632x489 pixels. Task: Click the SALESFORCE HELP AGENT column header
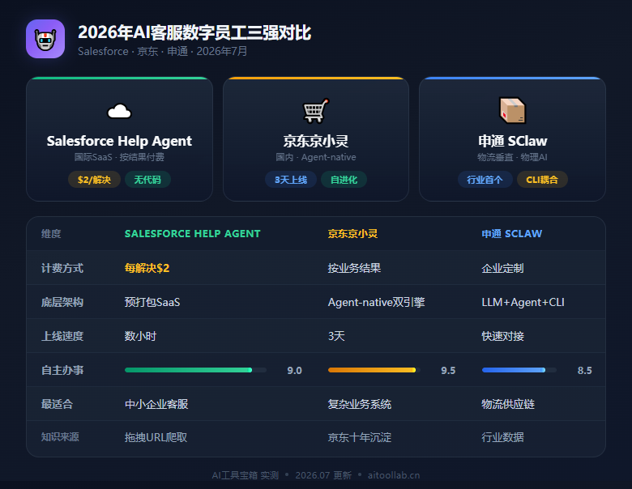tap(192, 234)
